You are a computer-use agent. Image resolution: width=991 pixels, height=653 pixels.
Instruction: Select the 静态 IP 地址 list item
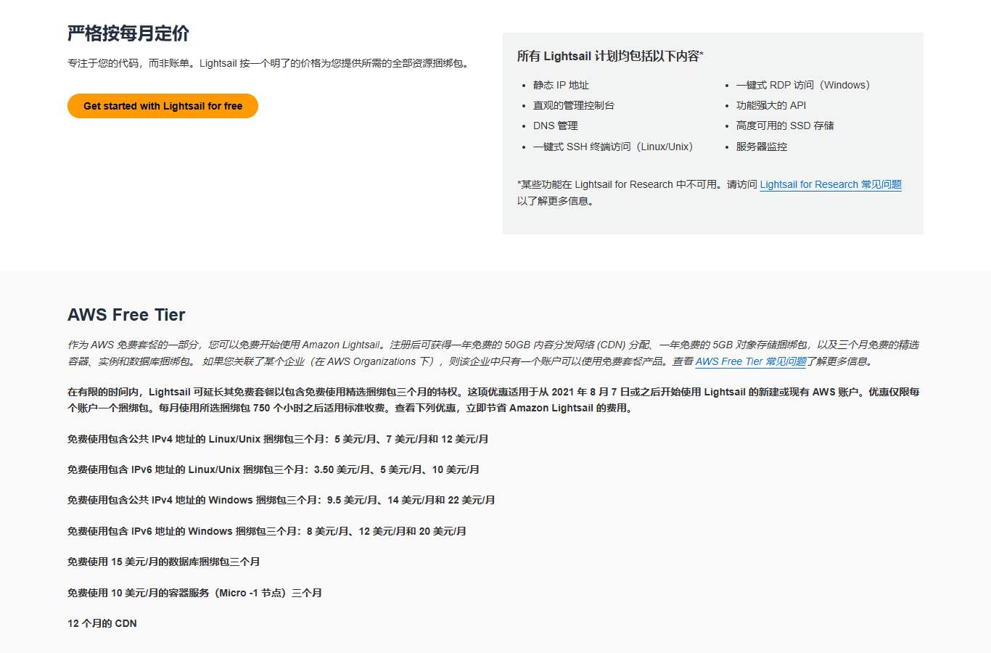click(561, 85)
